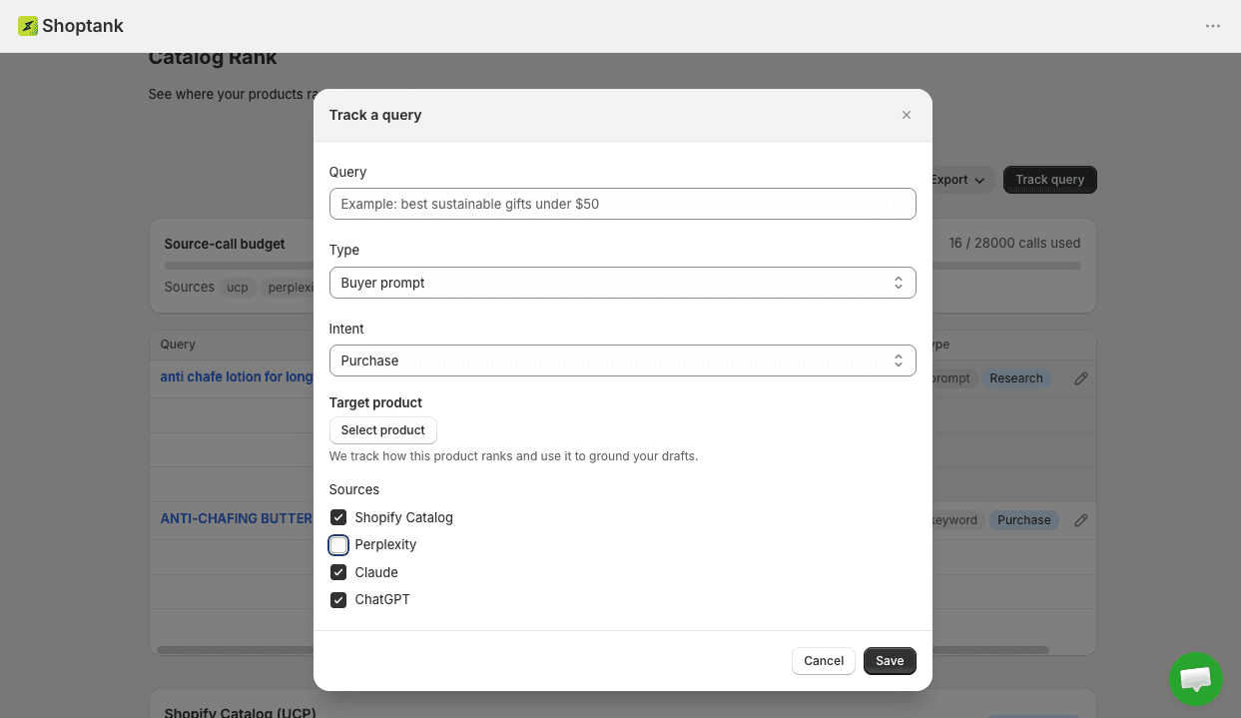Open the anti chafe lotion query link
The image size is (1241, 718).
click(237, 376)
